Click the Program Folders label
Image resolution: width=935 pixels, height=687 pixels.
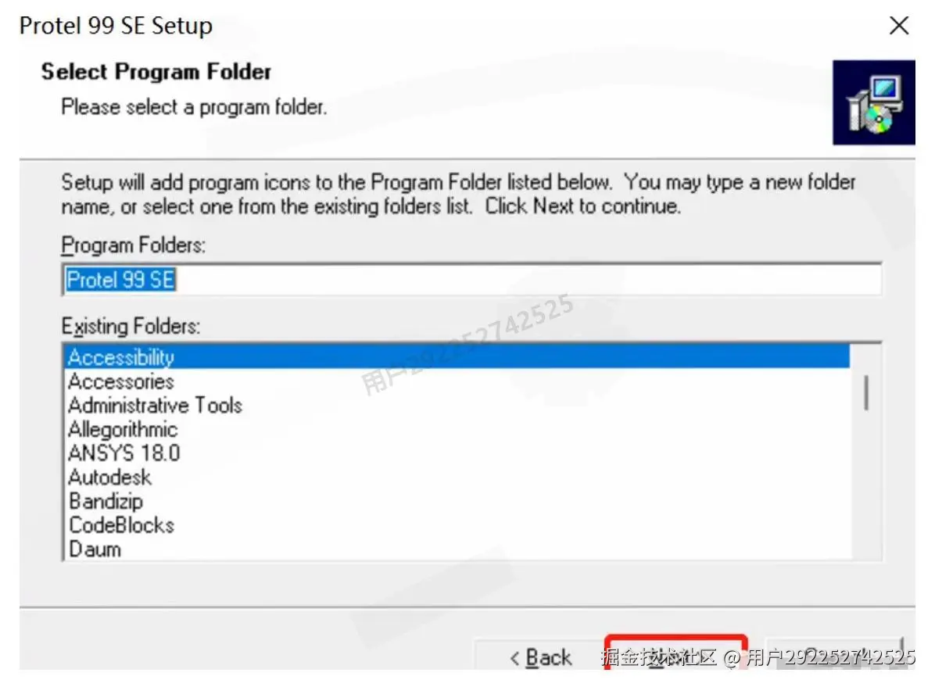click(133, 245)
